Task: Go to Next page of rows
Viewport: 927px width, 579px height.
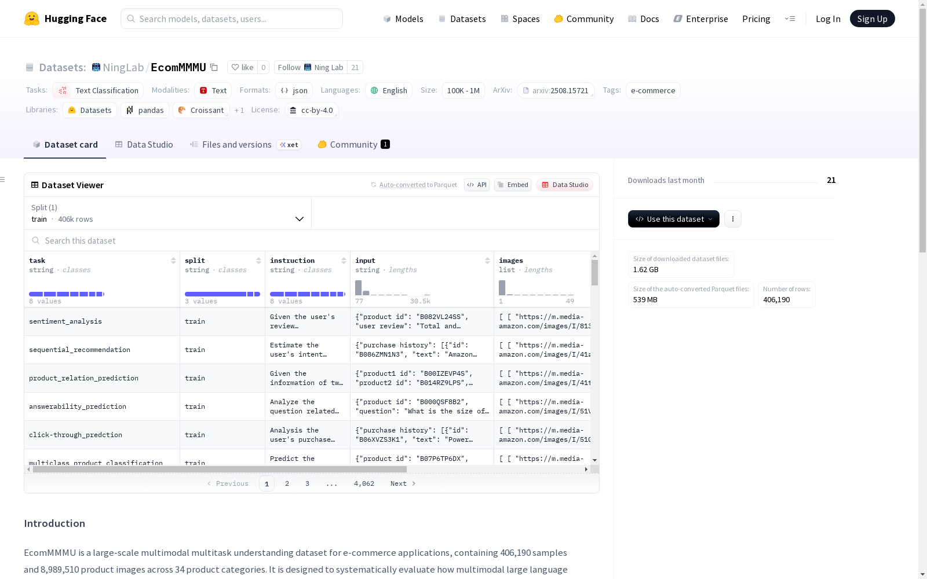Action: coord(403,483)
